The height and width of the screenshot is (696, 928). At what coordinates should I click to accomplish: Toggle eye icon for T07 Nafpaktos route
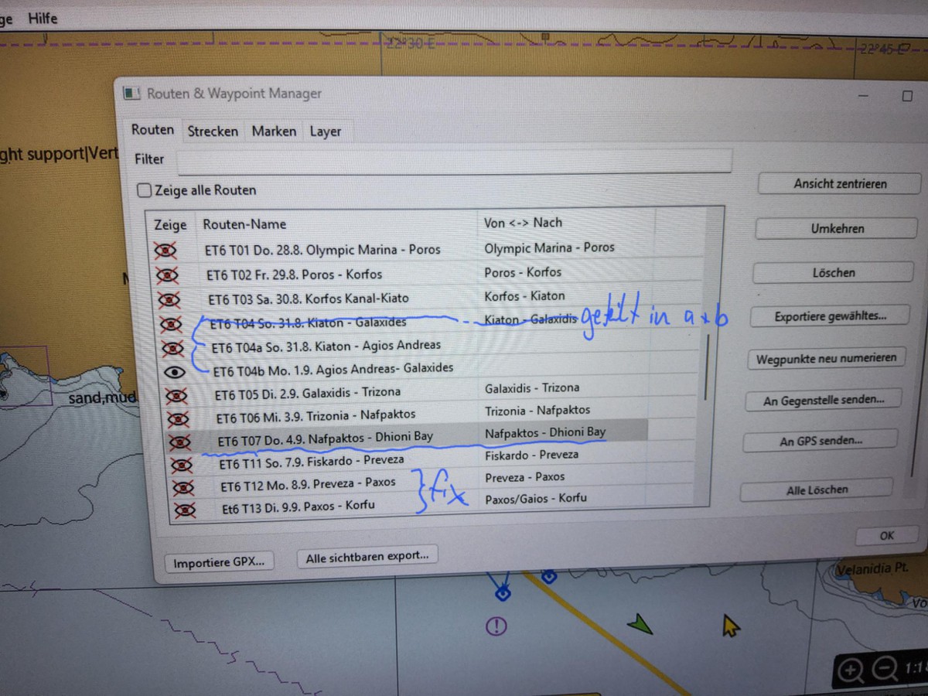click(179, 442)
